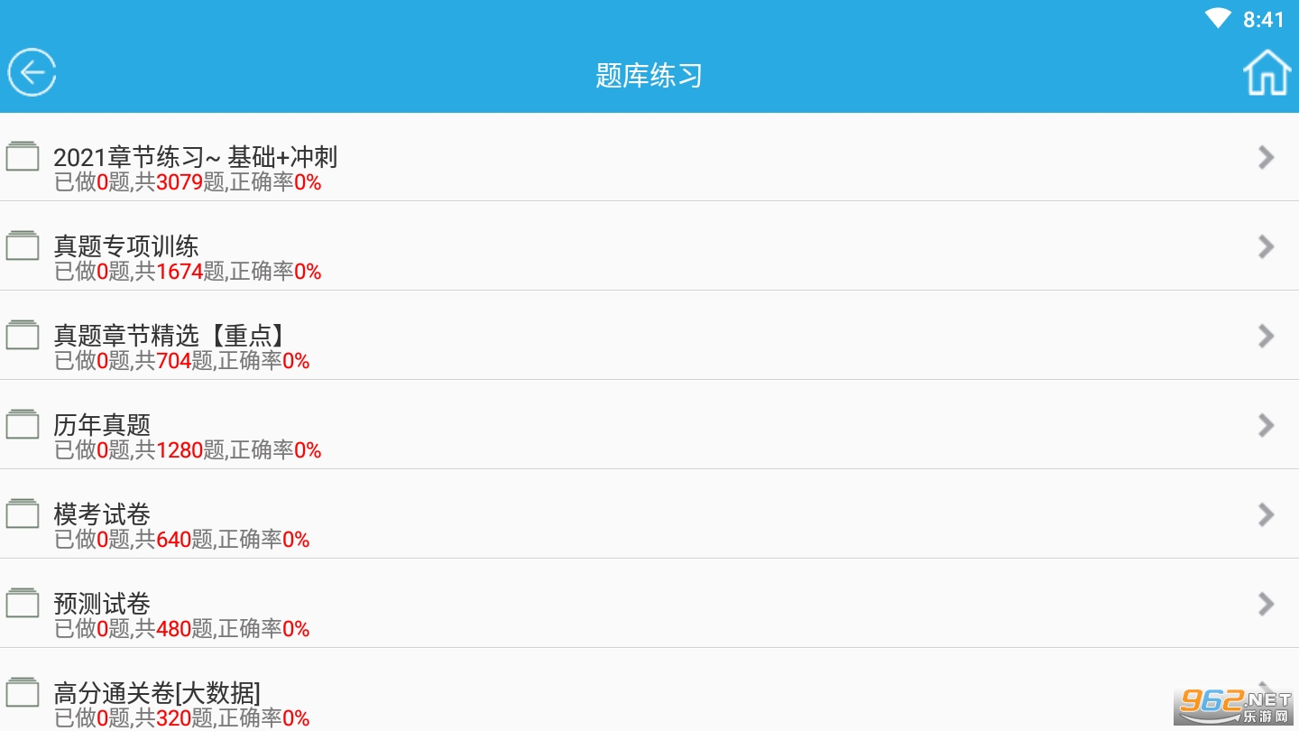Tap the back arrow icon
This screenshot has width=1299, height=731.
coord(32,72)
